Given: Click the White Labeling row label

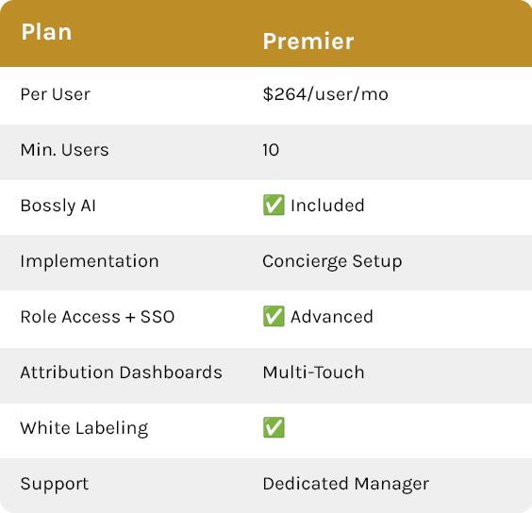Looking at the screenshot, I should [84, 428].
